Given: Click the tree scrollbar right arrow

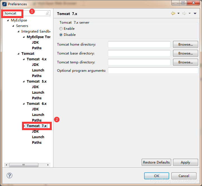Looking at the screenshot, I should tap(48, 165).
